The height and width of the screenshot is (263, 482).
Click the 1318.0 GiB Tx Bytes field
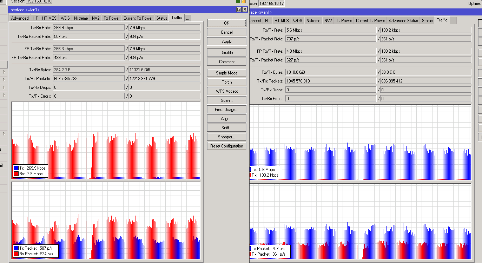[x=331, y=72]
